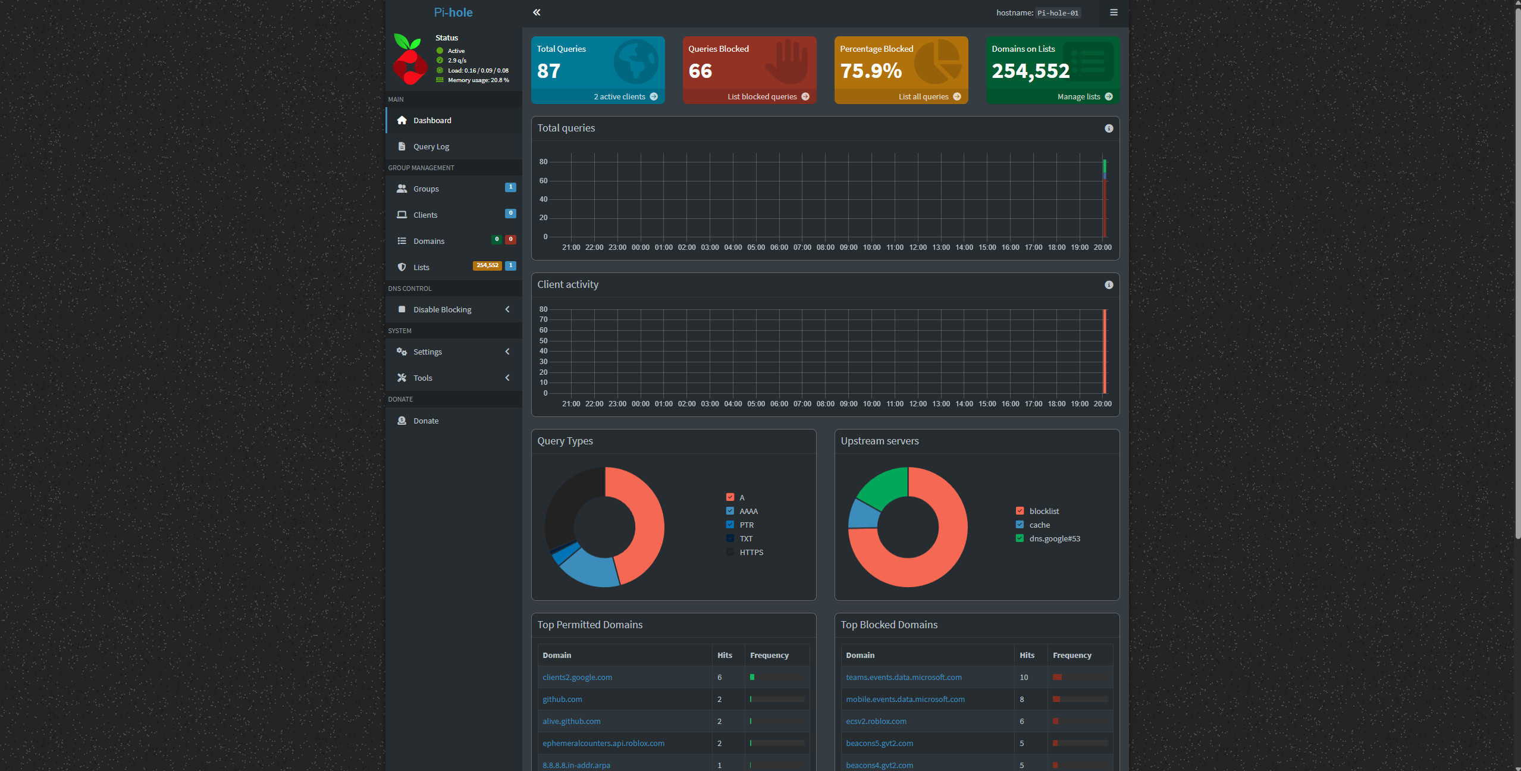Toggle the TXT query type checkbox

tap(730, 538)
